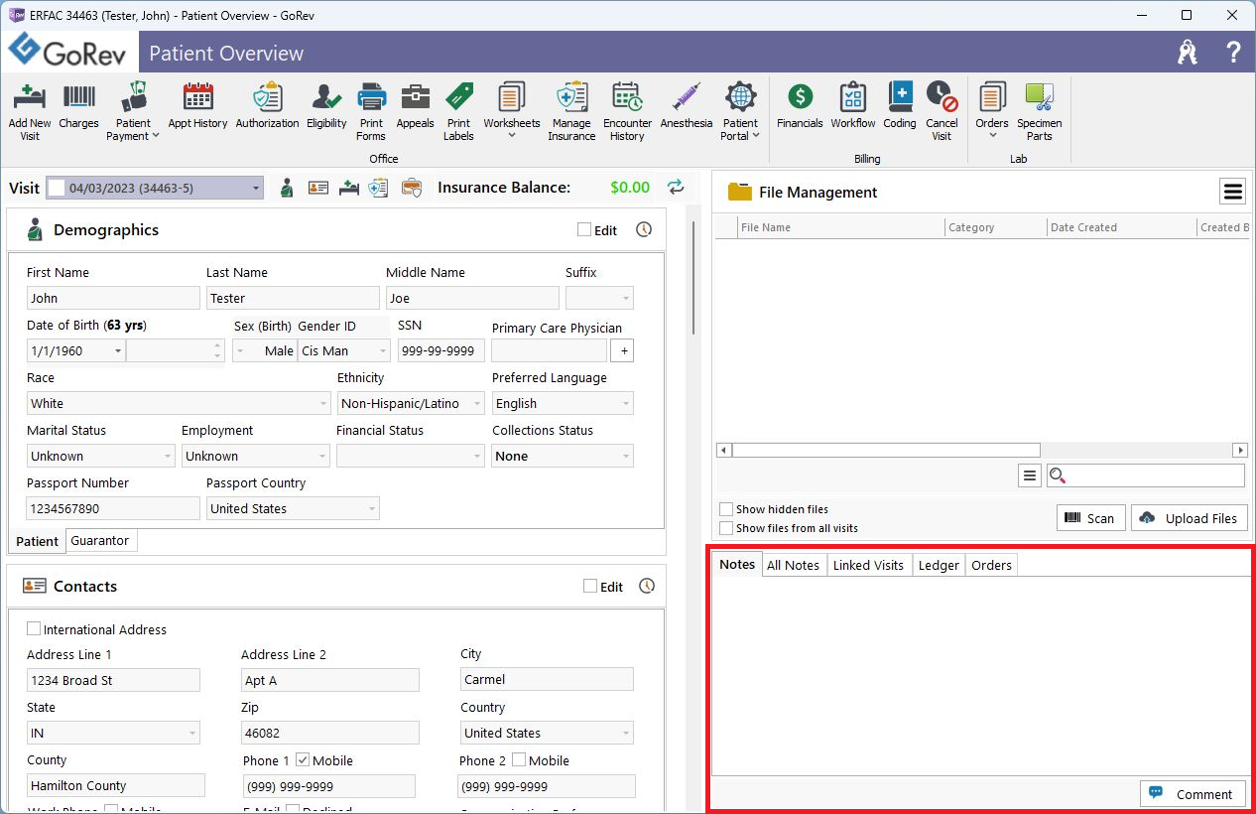Toggle the checkbox inside Visit selector
Viewport: 1256px width, 814px height.
57,188
